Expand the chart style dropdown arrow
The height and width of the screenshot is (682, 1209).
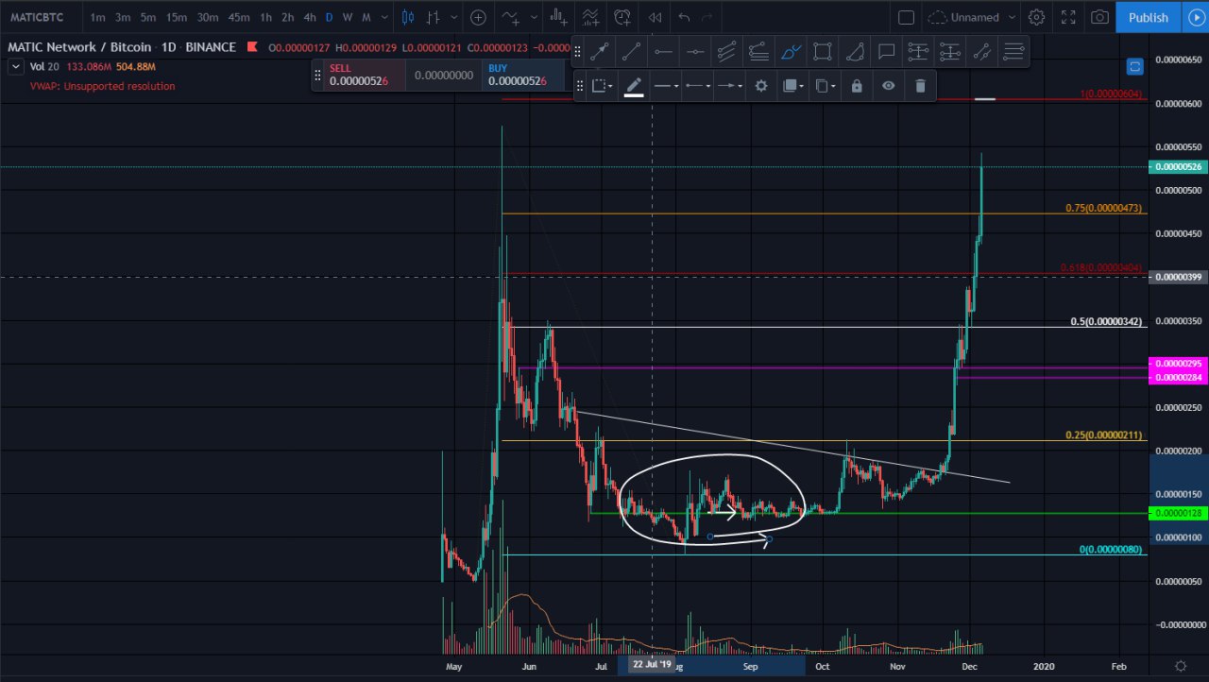pos(455,17)
